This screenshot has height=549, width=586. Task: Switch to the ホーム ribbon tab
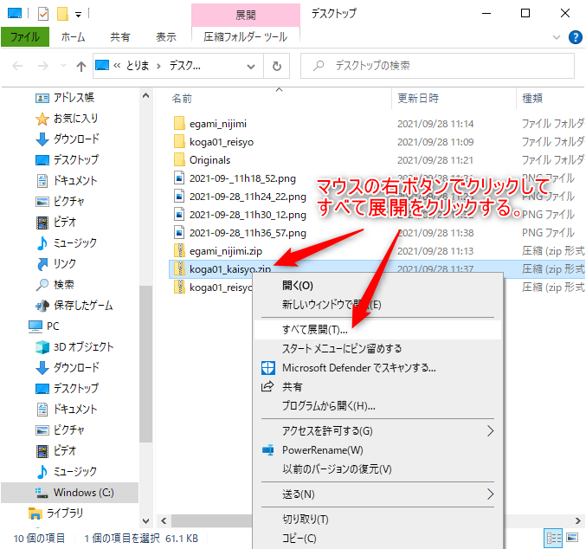tap(74, 37)
